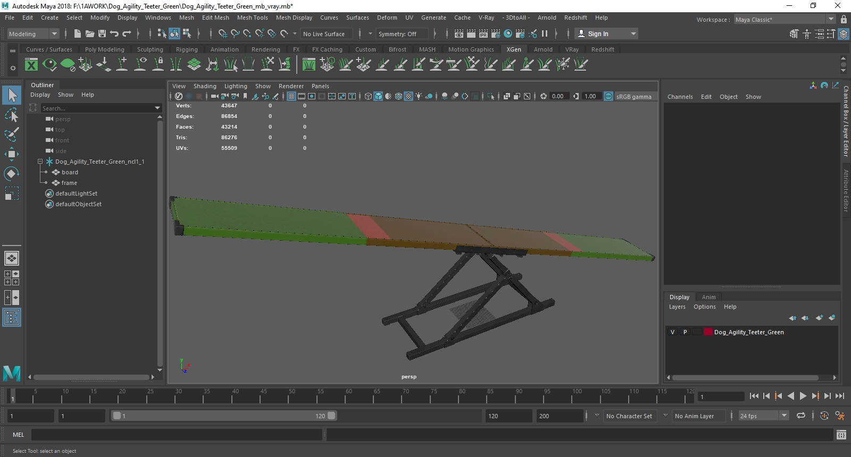
Task: Choose the Rotate tool in toolbox
Action: [12, 174]
